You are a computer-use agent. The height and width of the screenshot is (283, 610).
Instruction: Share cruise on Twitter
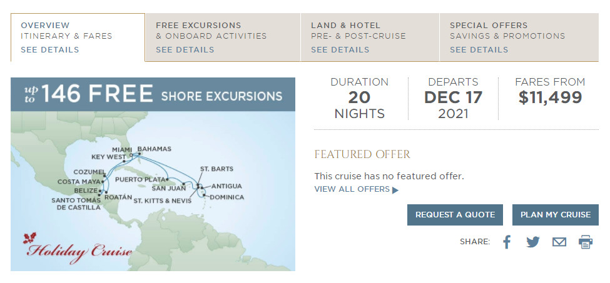[x=532, y=242]
